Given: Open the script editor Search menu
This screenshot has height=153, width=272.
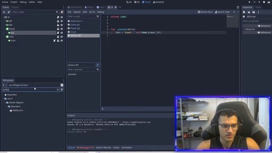Looking at the screenshot, I should tap(77, 12).
